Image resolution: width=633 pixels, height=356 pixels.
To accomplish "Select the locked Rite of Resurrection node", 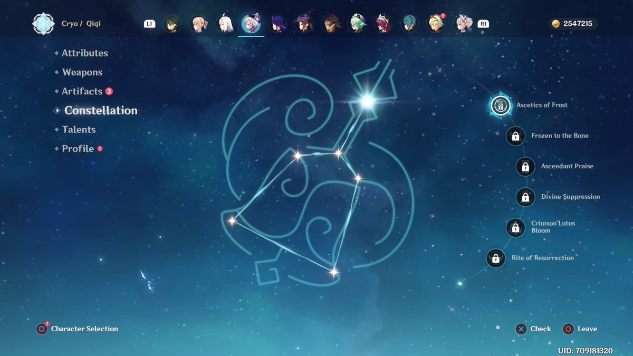I will point(495,258).
